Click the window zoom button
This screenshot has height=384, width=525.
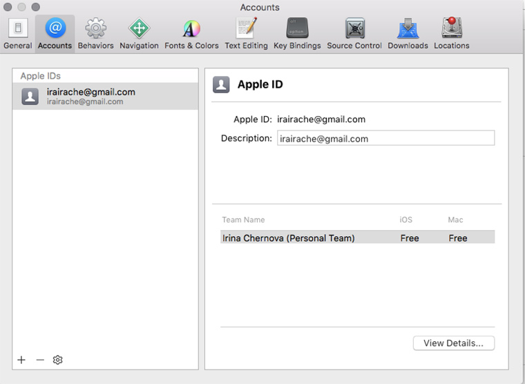pyautogui.click(x=35, y=7)
